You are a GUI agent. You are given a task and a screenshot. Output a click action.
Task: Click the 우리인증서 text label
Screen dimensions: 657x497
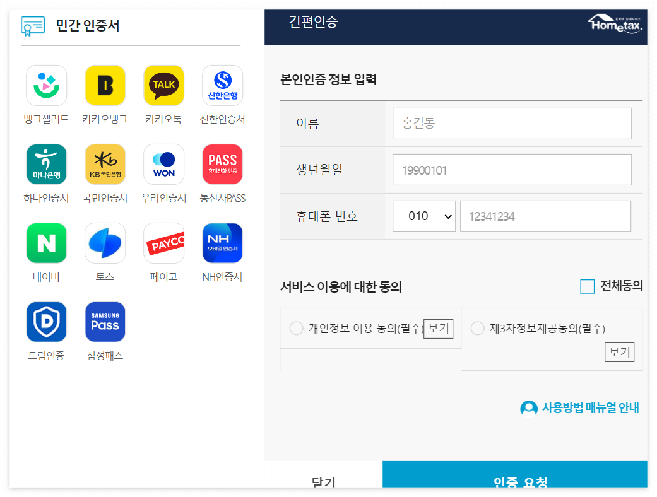click(x=163, y=198)
